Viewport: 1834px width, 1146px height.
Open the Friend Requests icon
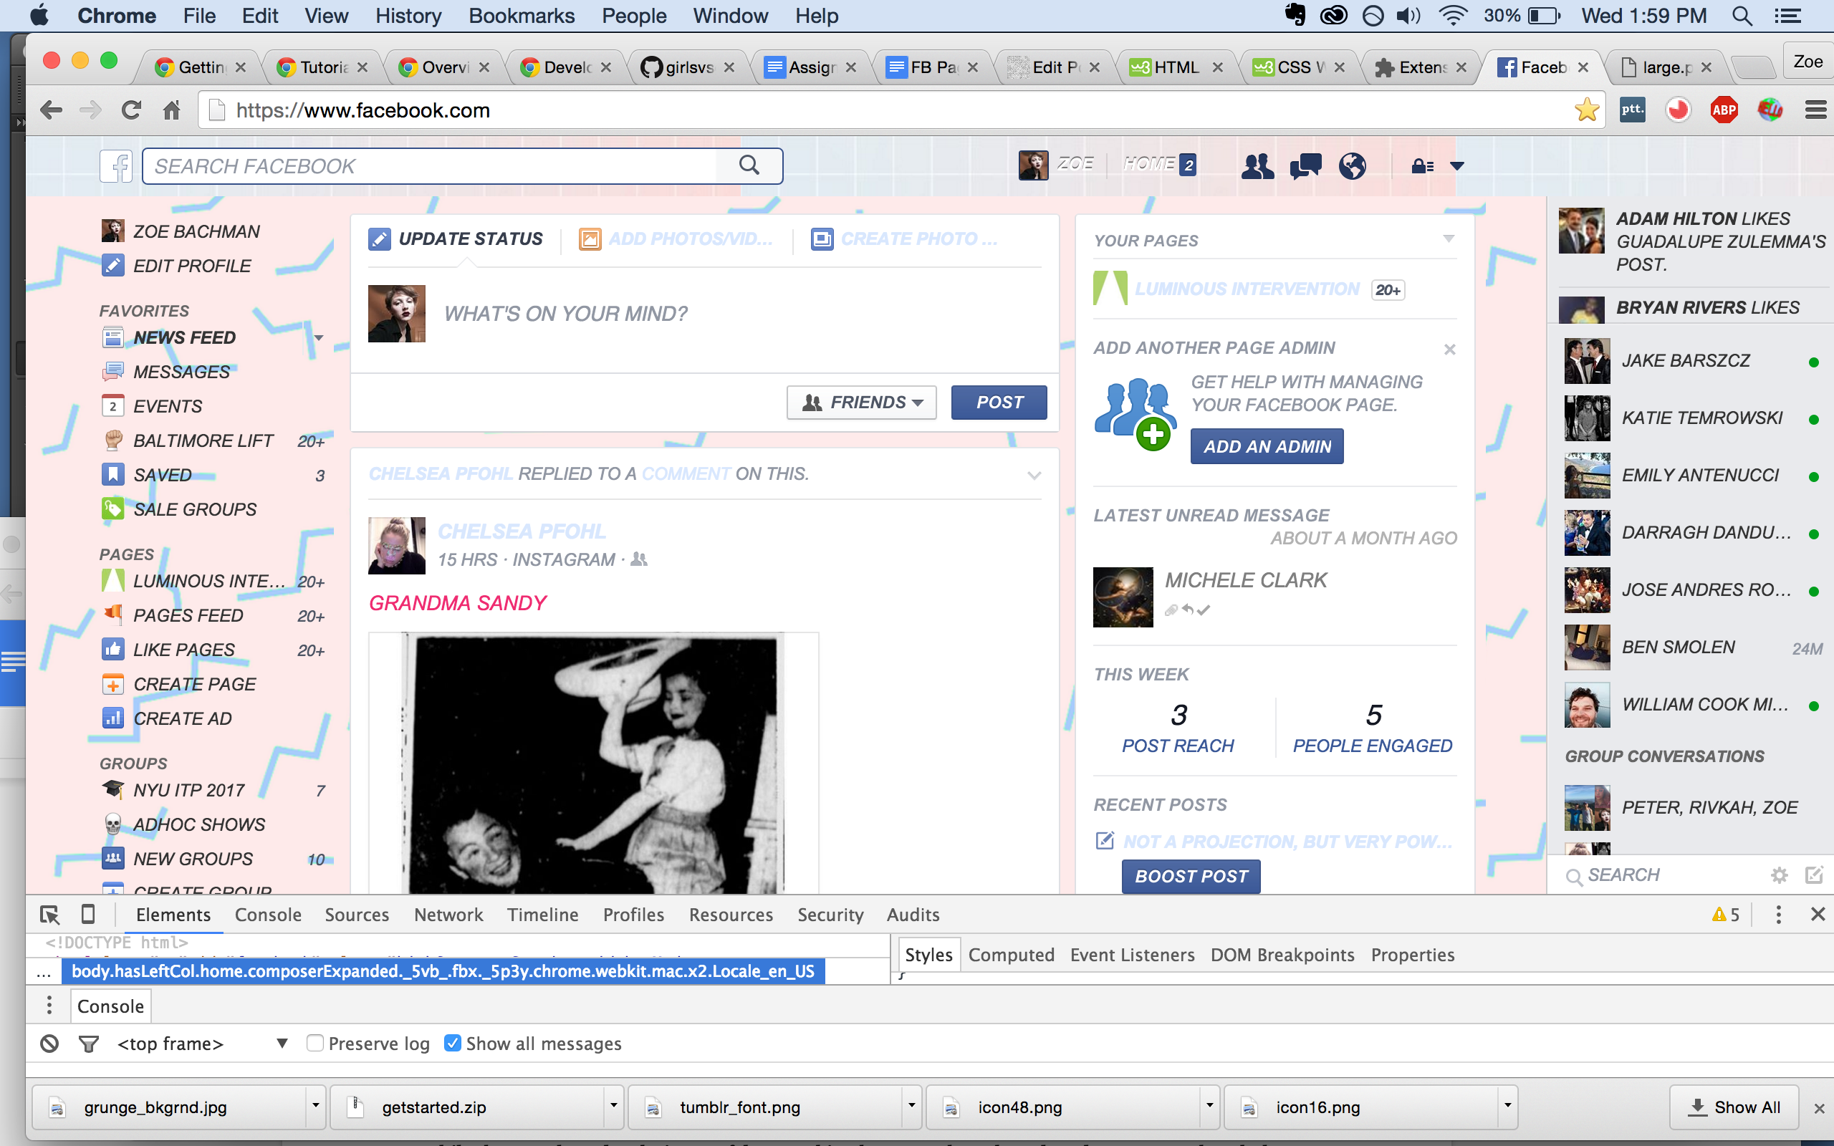pos(1257,165)
